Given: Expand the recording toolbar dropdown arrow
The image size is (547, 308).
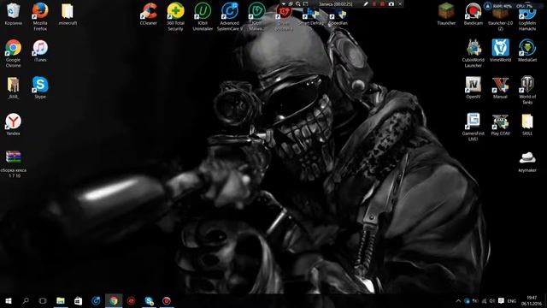Looking at the screenshot, I should pos(284,3).
